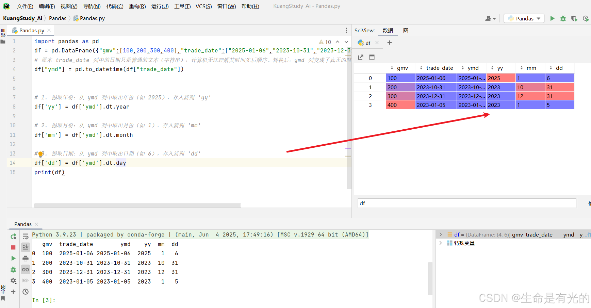Print the console output
Screen dimensions: 591x308
[26, 258]
